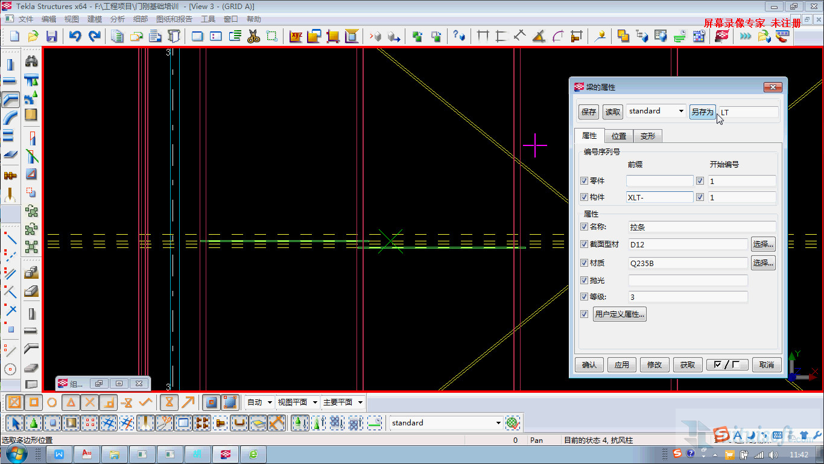This screenshot has height=464, width=824.
Task: Expand the standard dropdown in 梁的属性 dialog
Action: [681, 112]
